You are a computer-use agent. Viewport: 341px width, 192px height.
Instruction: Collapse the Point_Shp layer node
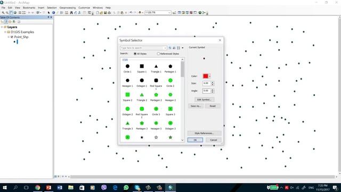coord(9,37)
